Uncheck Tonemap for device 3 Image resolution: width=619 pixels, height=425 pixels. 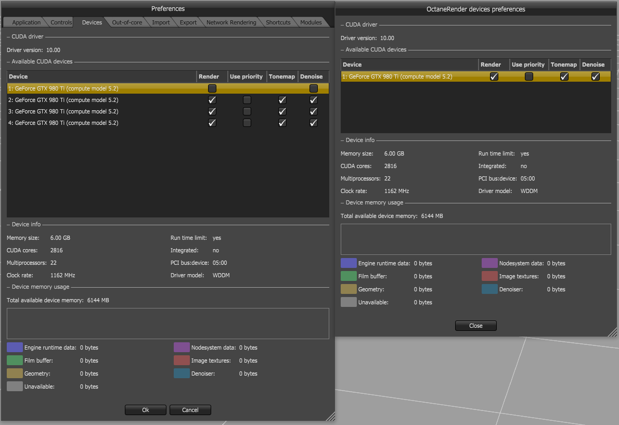point(282,111)
